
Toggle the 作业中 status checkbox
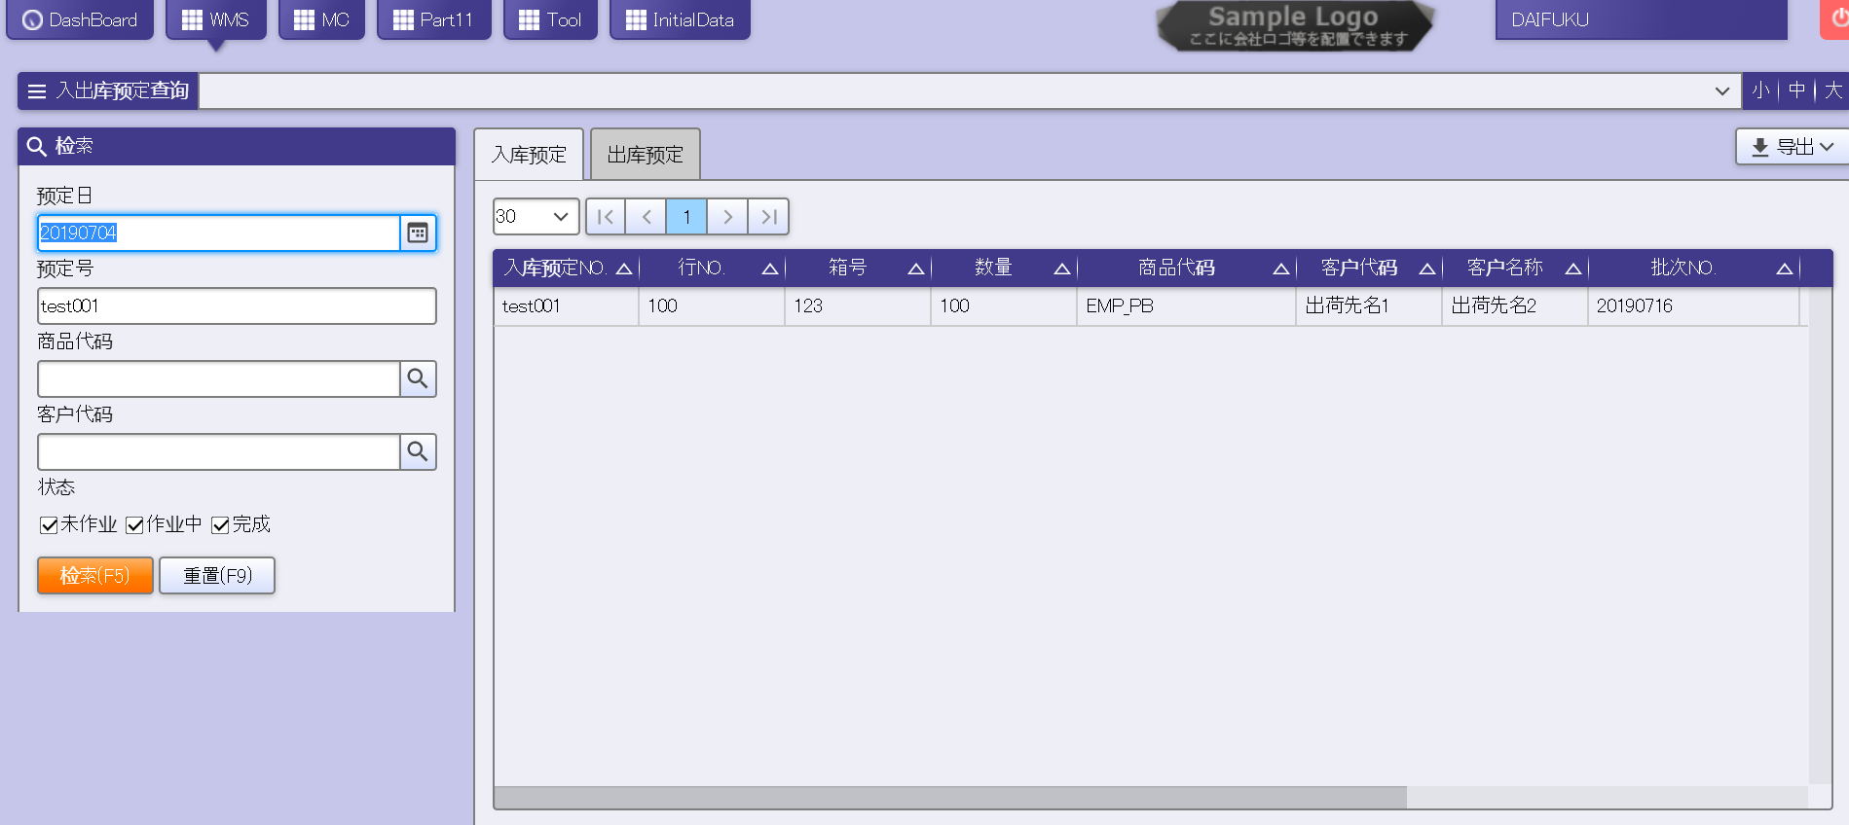tap(134, 525)
